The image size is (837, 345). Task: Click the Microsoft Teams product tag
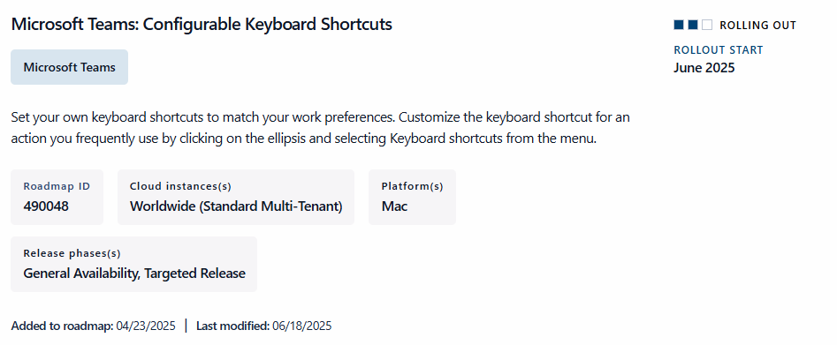[70, 67]
